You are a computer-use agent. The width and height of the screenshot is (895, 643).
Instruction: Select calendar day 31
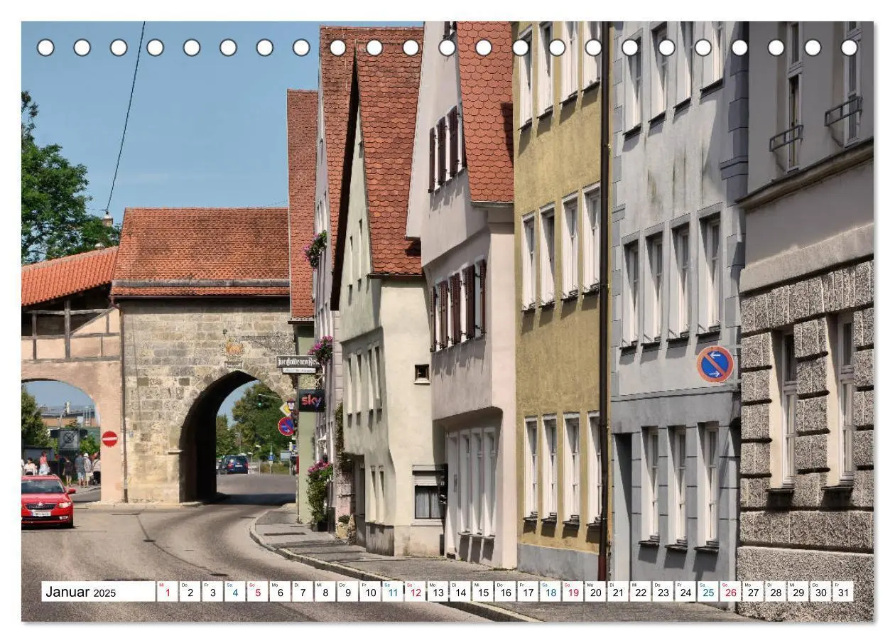[x=843, y=591]
